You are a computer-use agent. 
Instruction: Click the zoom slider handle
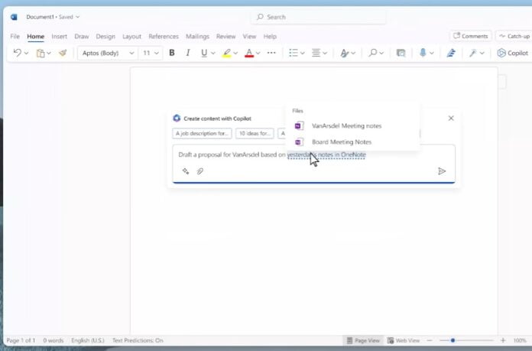pyautogui.click(x=453, y=340)
